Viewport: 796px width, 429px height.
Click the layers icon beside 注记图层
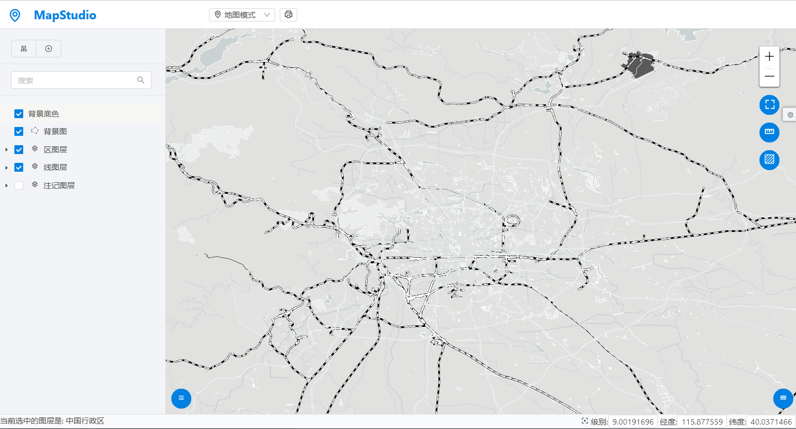point(35,185)
